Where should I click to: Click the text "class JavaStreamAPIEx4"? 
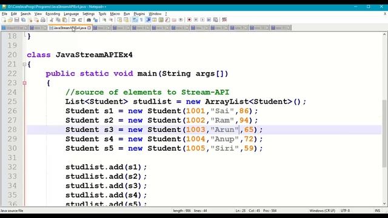(79, 55)
